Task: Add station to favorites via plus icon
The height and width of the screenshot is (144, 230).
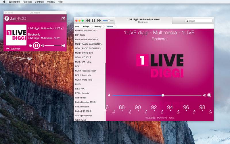Action: (x=62, y=28)
